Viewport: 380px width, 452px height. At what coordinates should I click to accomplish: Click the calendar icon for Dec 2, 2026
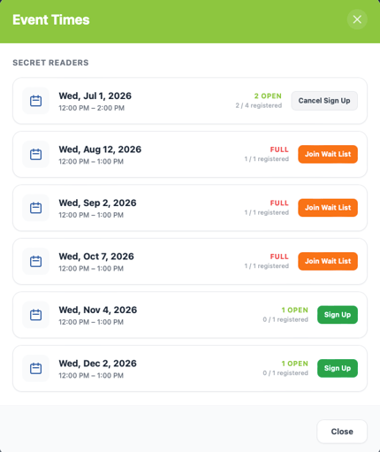point(35,368)
